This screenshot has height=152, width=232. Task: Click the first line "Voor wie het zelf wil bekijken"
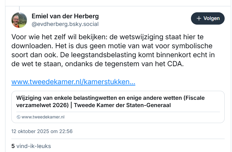tap(60, 36)
